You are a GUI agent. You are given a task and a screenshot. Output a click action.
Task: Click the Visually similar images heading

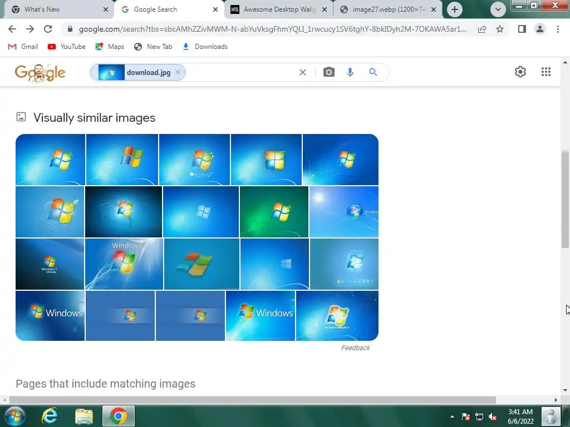[x=94, y=118]
